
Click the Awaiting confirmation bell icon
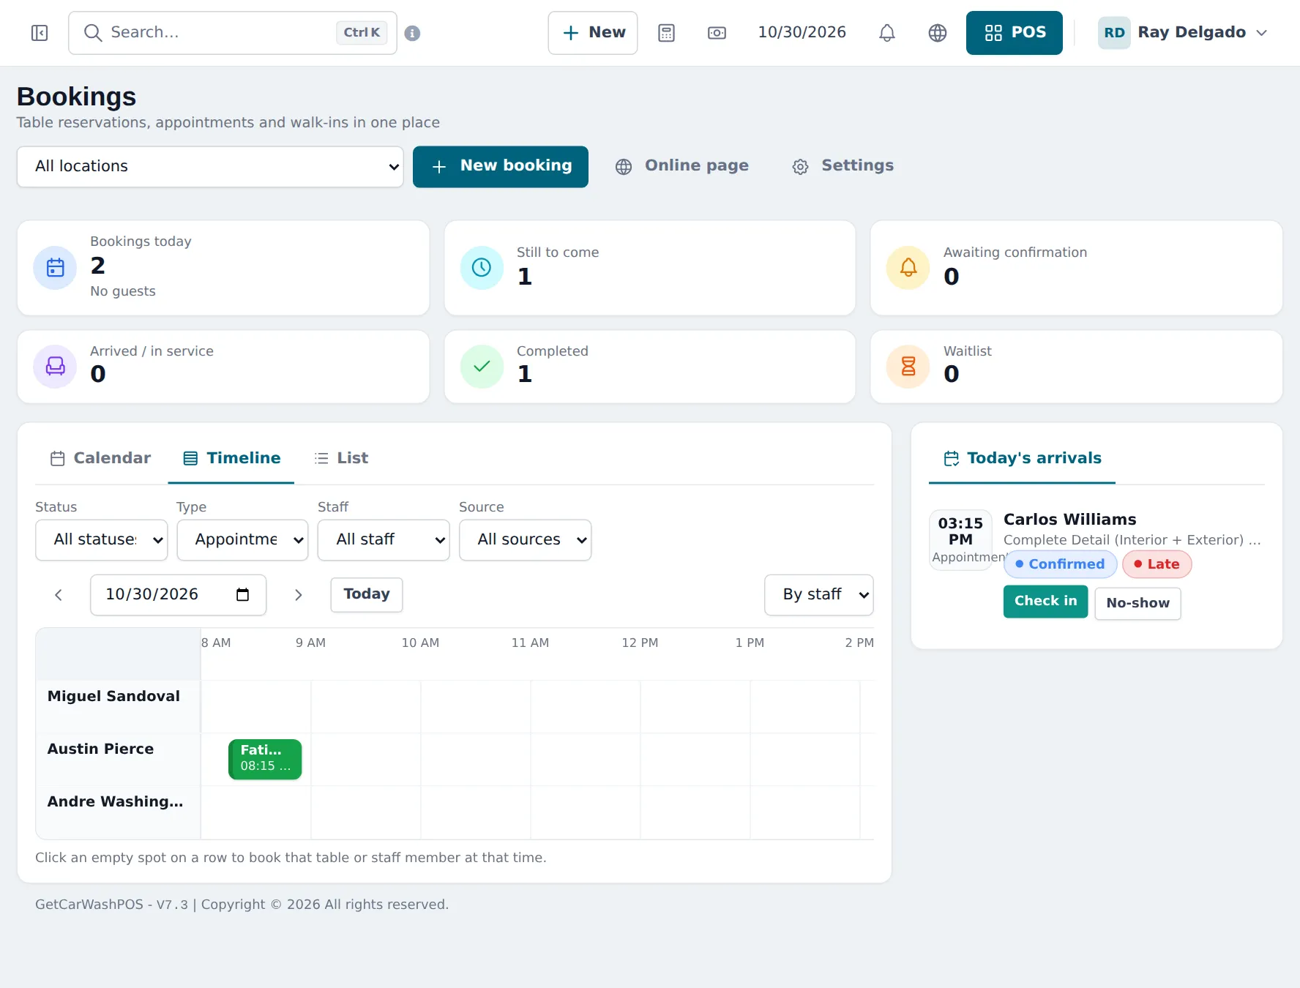click(908, 268)
